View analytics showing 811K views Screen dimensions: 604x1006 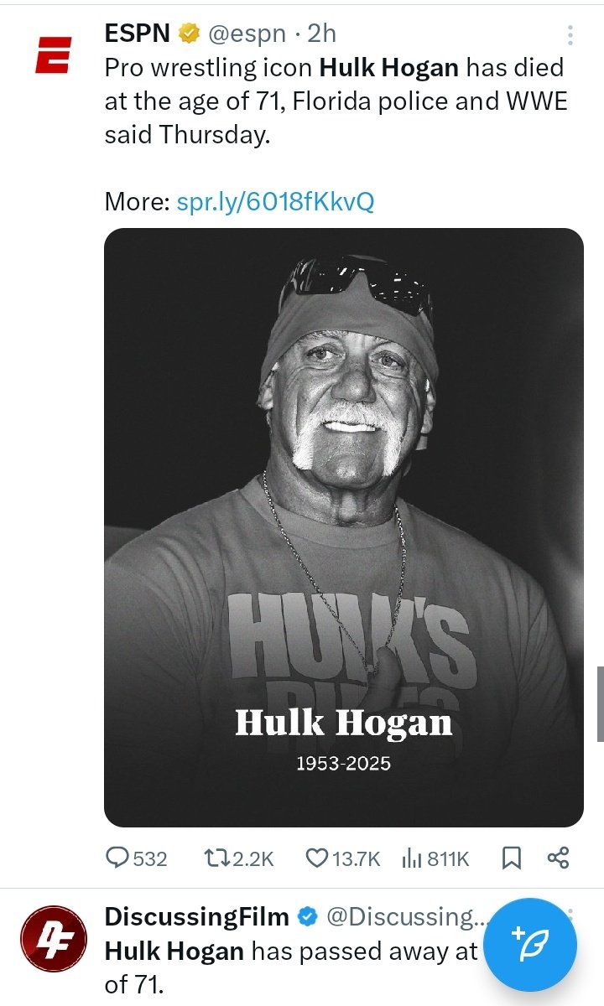(435, 858)
